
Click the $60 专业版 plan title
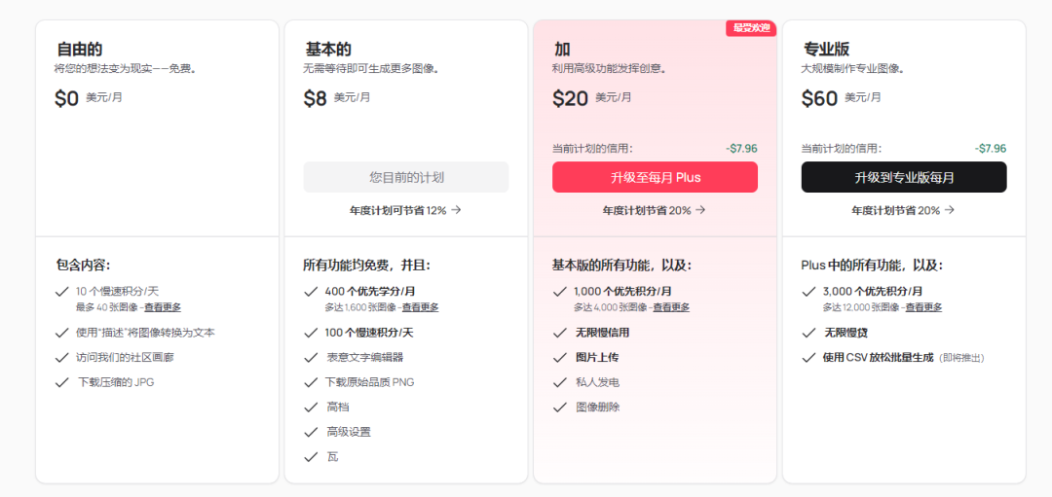(827, 49)
